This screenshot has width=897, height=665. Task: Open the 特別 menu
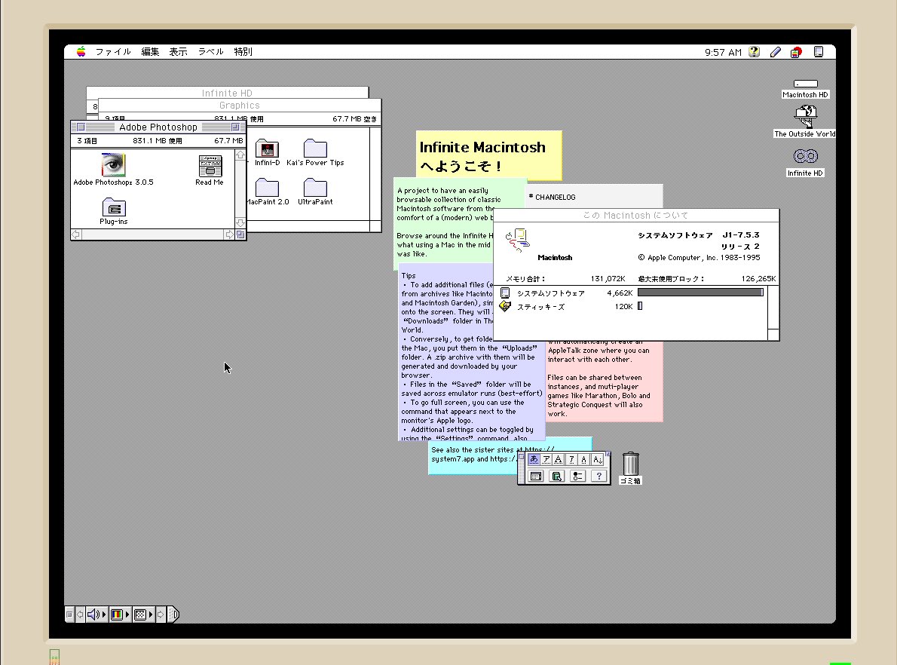[243, 51]
